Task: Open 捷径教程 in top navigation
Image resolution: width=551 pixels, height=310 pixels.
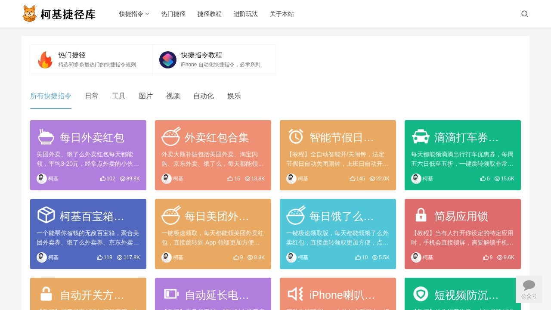Action: pyautogui.click(x=210, y=14)
